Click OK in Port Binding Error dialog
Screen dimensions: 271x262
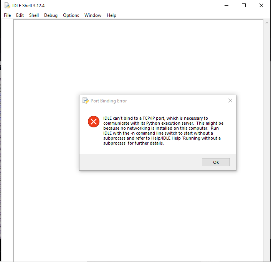pos(216,162)
